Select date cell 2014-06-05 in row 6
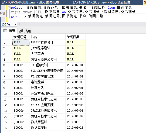Viewport: 146px width, 133px height. pos(76,71)
